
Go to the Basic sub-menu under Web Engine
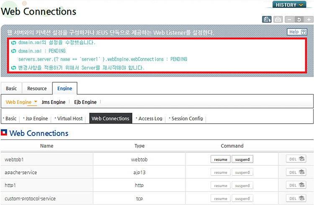[x=11, y=119]
